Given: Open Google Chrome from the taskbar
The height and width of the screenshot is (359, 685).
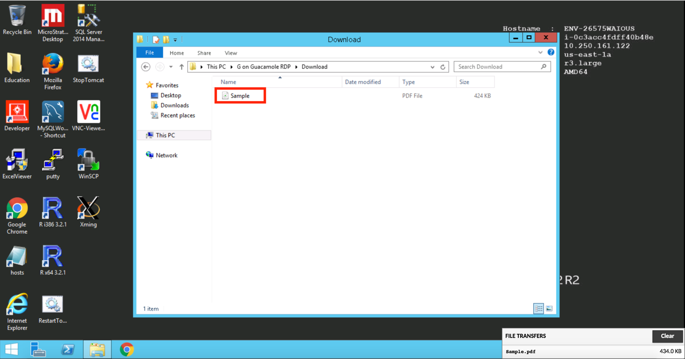Looking at the screenshot, I should [127, 349].
